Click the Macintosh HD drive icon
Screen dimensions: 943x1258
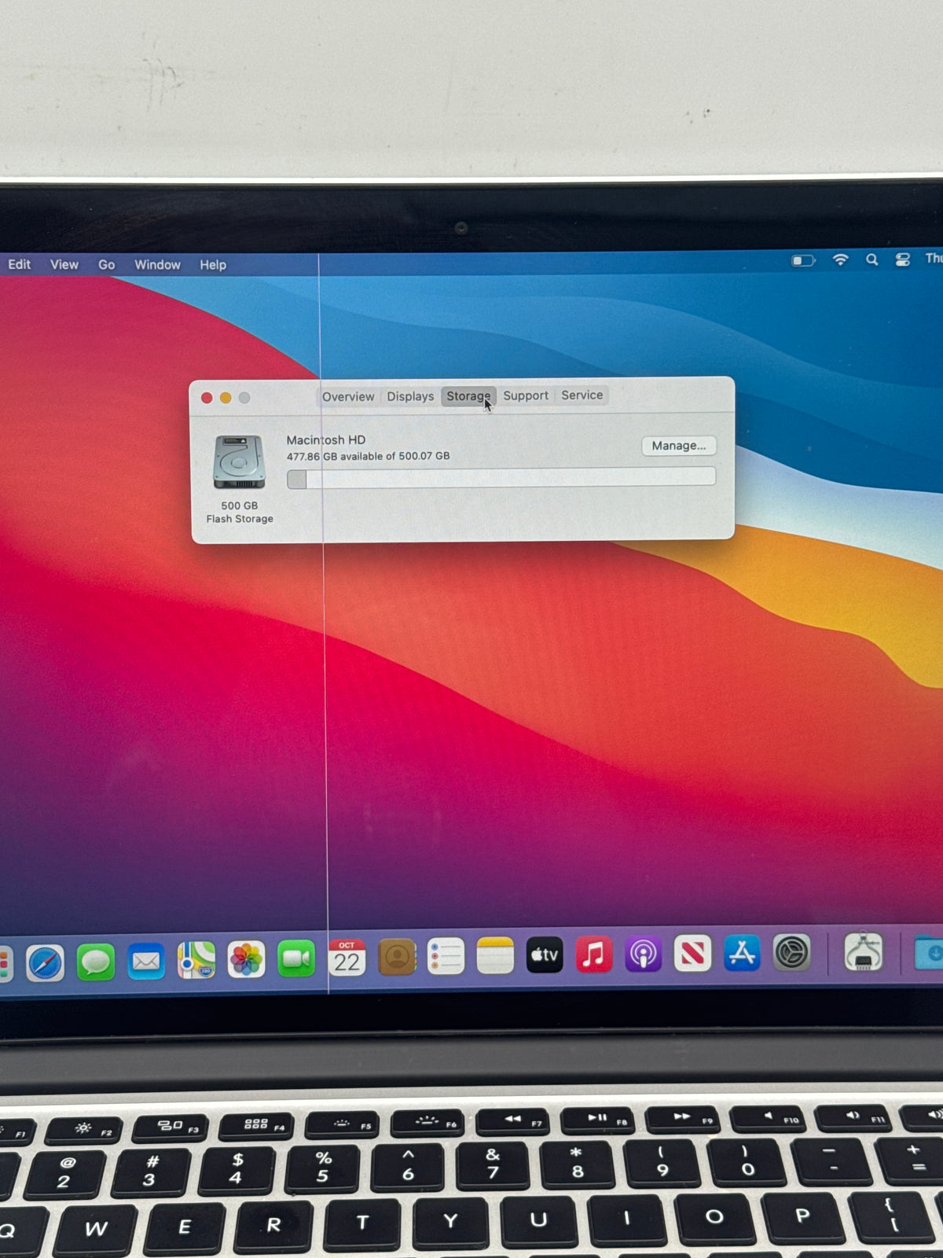click(239, 462)
